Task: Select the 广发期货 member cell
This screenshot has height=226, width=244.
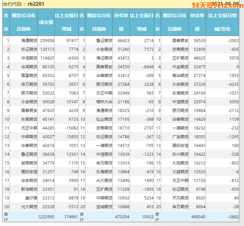Action: (x=180, y=137)
